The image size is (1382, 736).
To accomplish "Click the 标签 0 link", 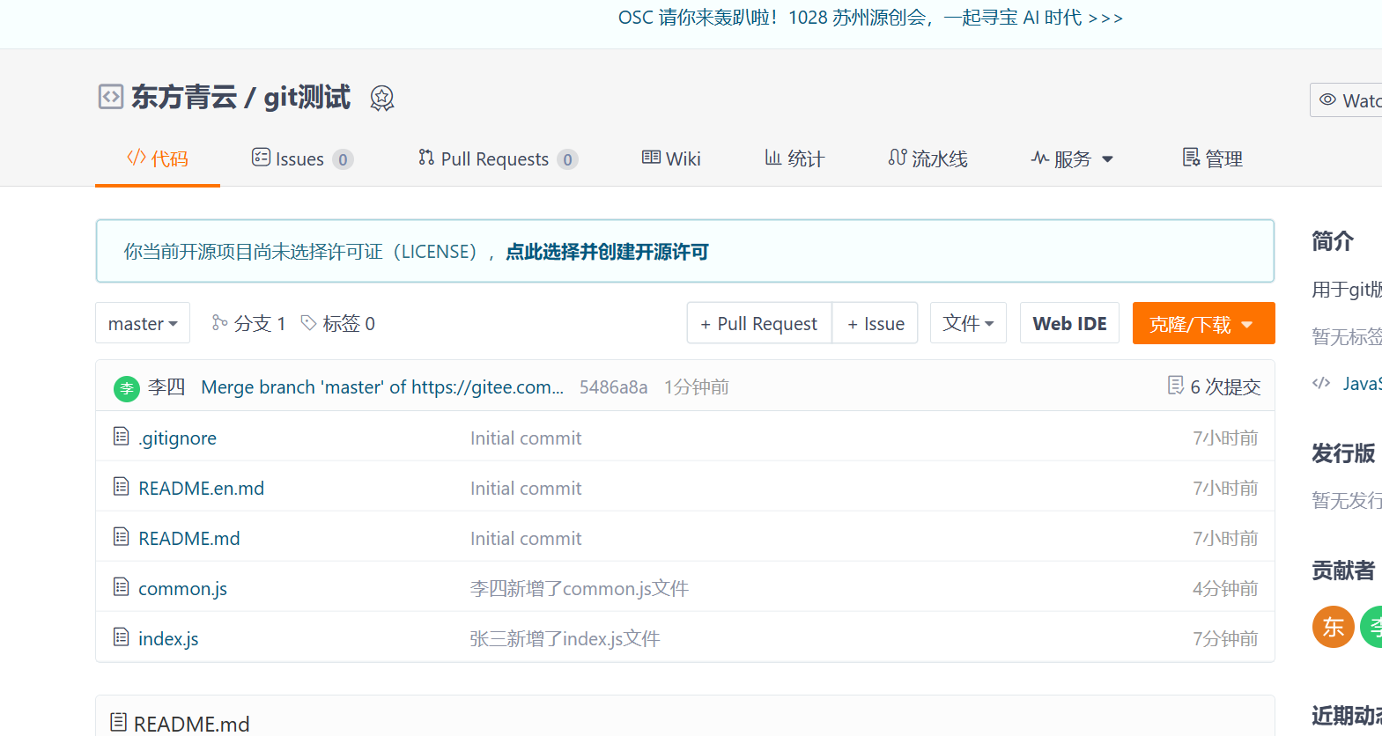I will click(338, 323).
